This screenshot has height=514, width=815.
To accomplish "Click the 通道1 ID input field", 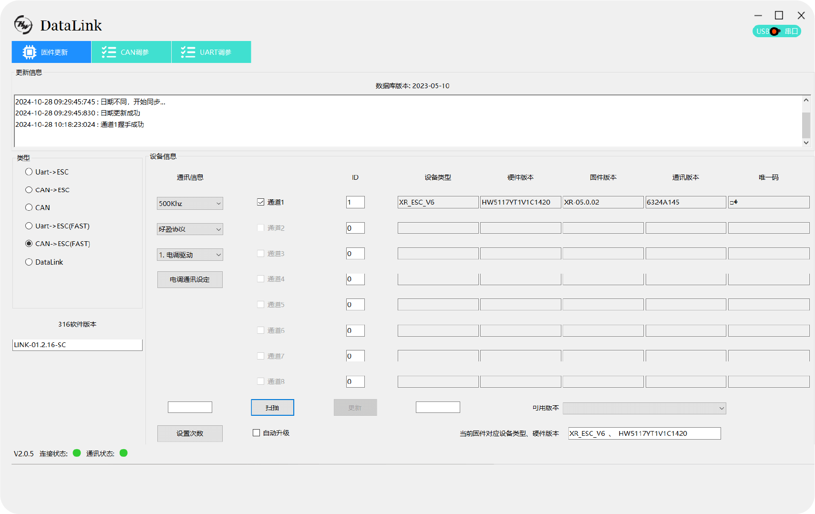I will (355, 202).
